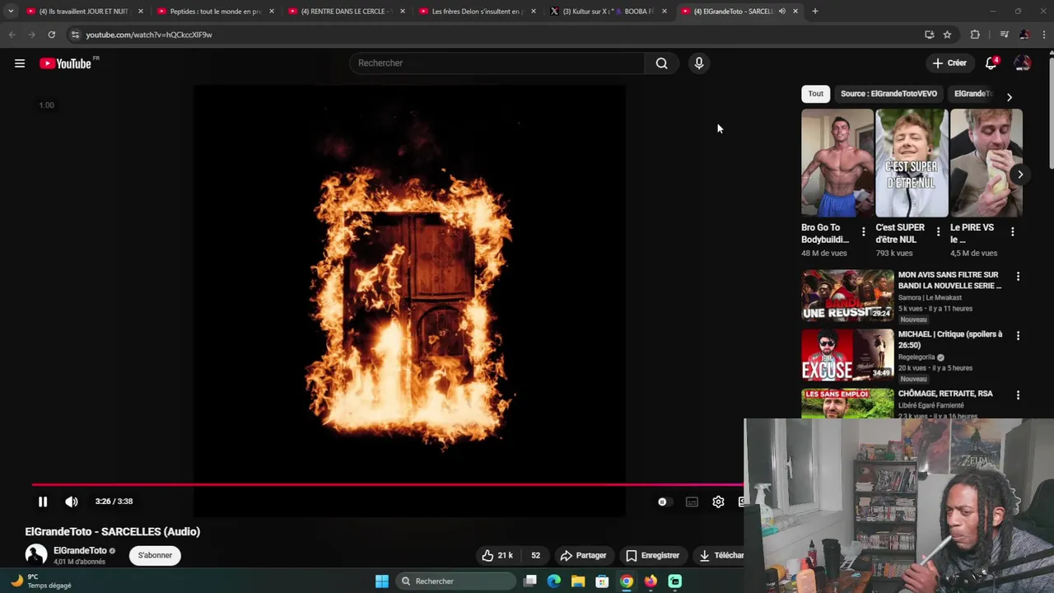The width and height of the screenshot is (1054, 593).
Task: Pause the video playback
Action: (x=43, y=502)
